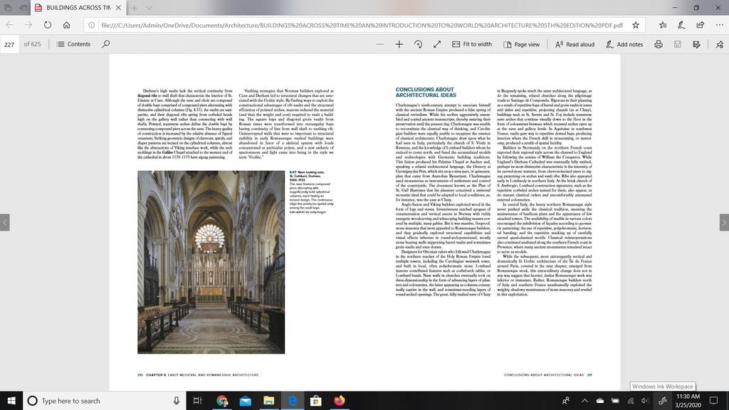
Task: Print the PDF document
Action: tap(659, 44)
